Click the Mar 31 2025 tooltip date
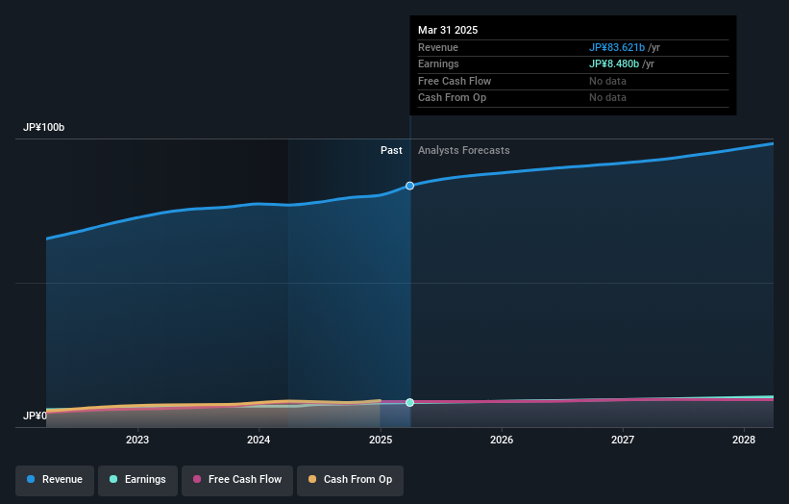This screenshot has height=504, width=789. (x=448, y=30)
